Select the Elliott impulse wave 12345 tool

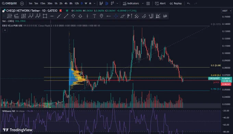pos(31,16)
